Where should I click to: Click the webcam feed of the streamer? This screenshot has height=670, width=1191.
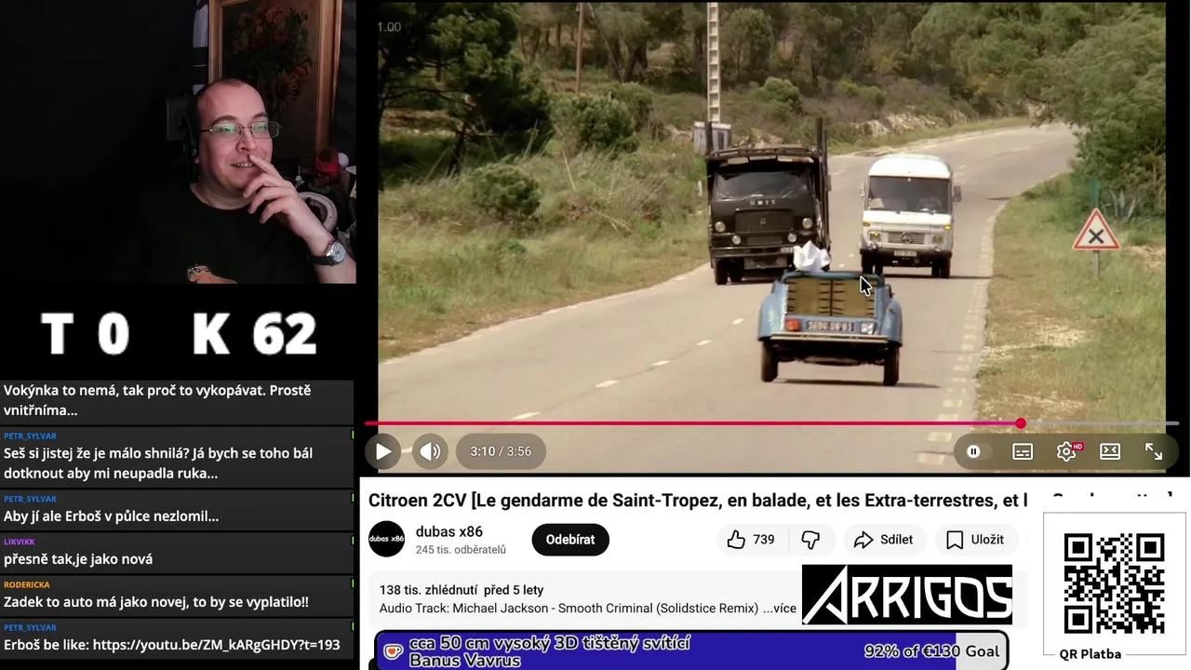pos(178,141)
